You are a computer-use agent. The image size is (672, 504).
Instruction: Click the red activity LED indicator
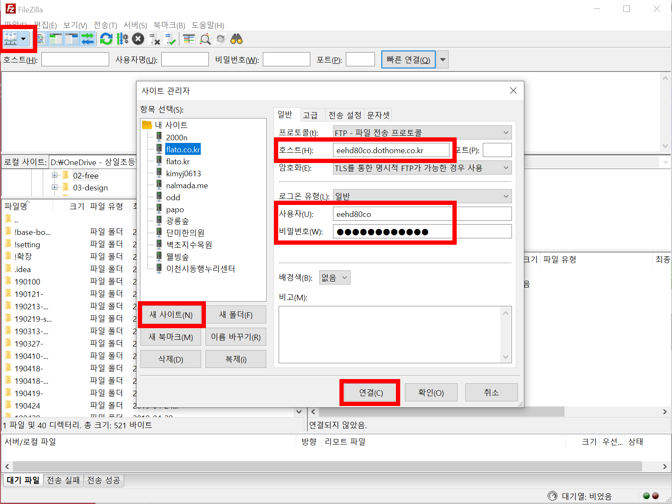(x=655, y=496)
